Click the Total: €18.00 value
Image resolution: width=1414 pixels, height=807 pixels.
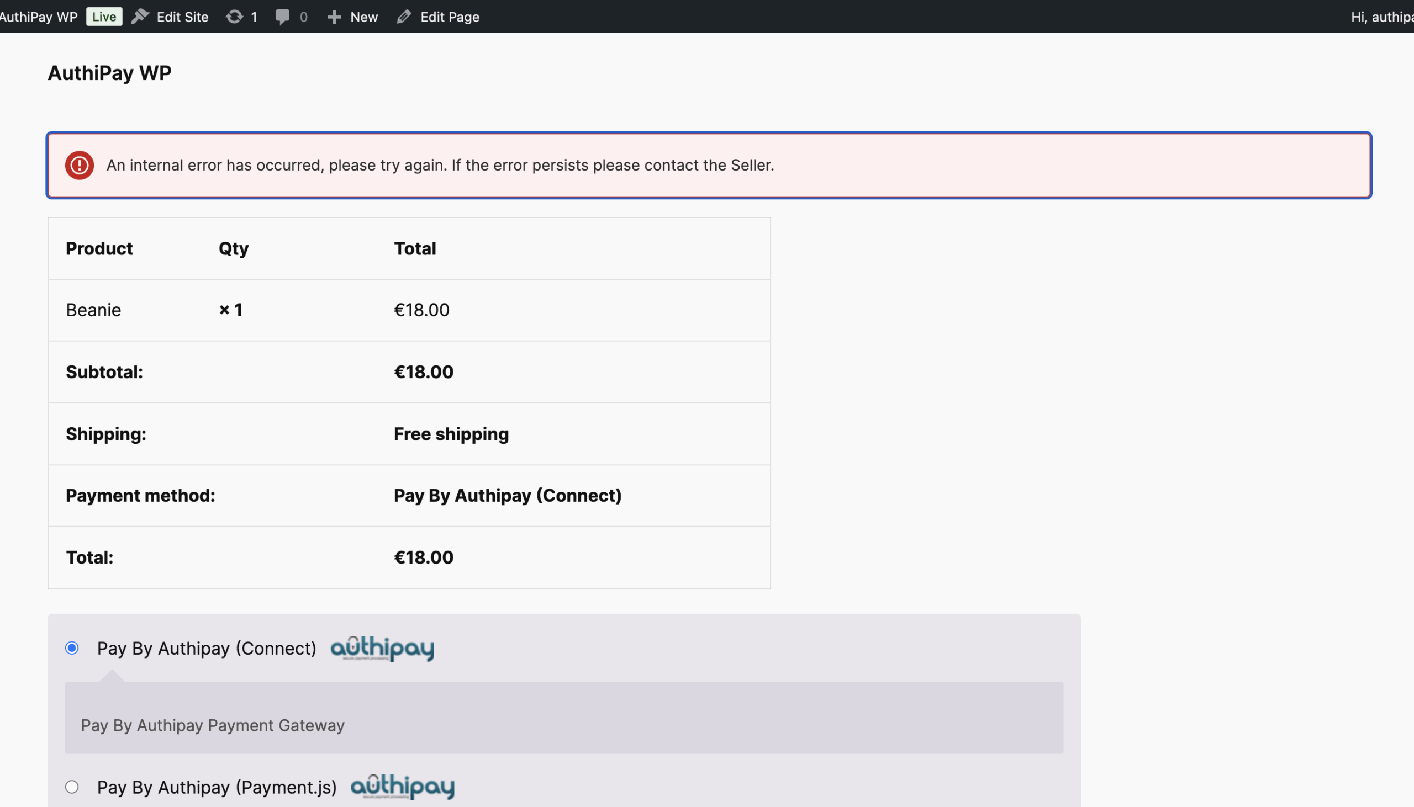(x=424, y=558)
